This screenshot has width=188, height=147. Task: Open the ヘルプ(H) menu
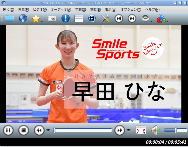[x=152, y=10]
